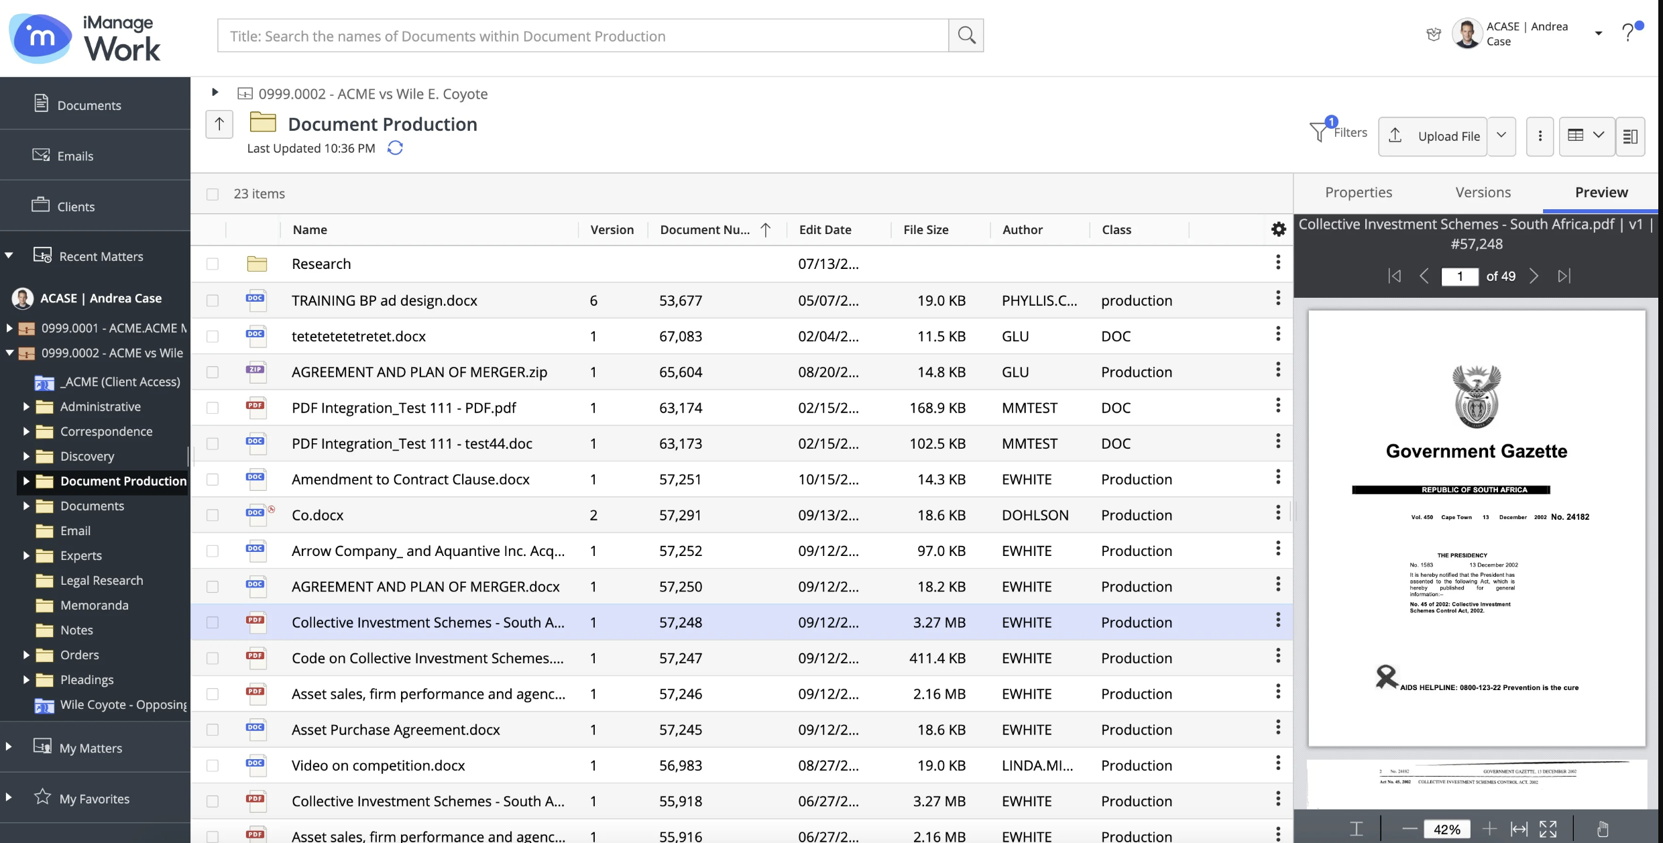Tick the checkbox for Asset Purchase Agreement.docx
Image resolution: width=1663 pixels, height=843 pixels.
[213, 730]
